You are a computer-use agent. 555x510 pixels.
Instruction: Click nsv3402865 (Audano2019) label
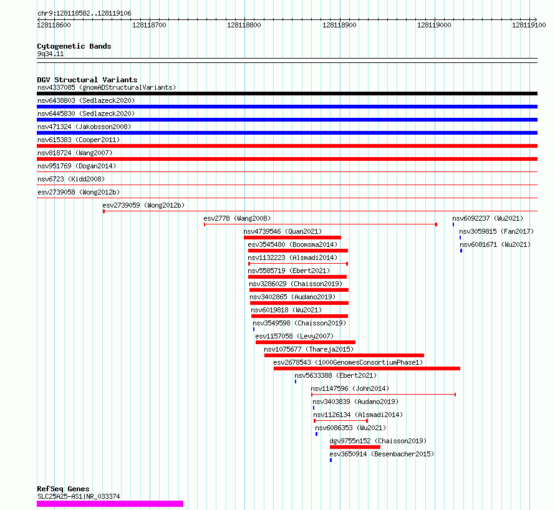click(292, 297)
